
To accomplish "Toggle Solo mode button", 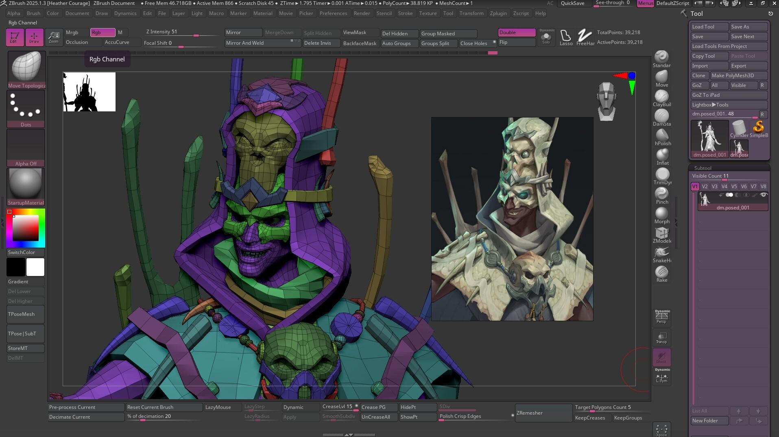I will tap(546, 37).
